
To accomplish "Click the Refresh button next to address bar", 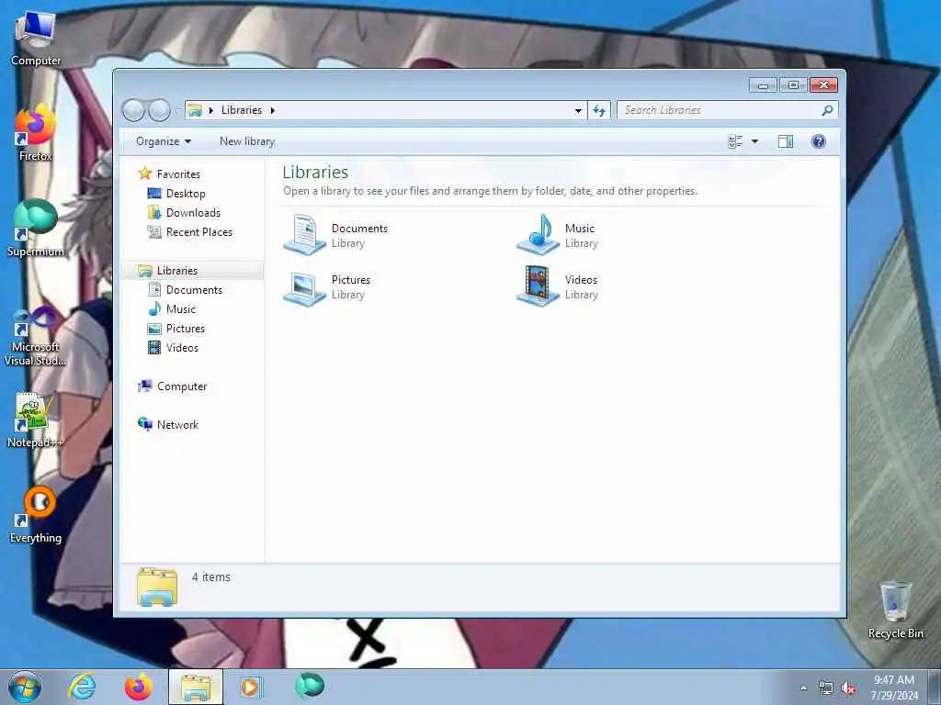I will pyautogui.click(x=599, y=110).
